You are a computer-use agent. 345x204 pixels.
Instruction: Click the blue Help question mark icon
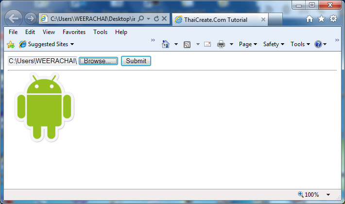(x=318, y=44)
